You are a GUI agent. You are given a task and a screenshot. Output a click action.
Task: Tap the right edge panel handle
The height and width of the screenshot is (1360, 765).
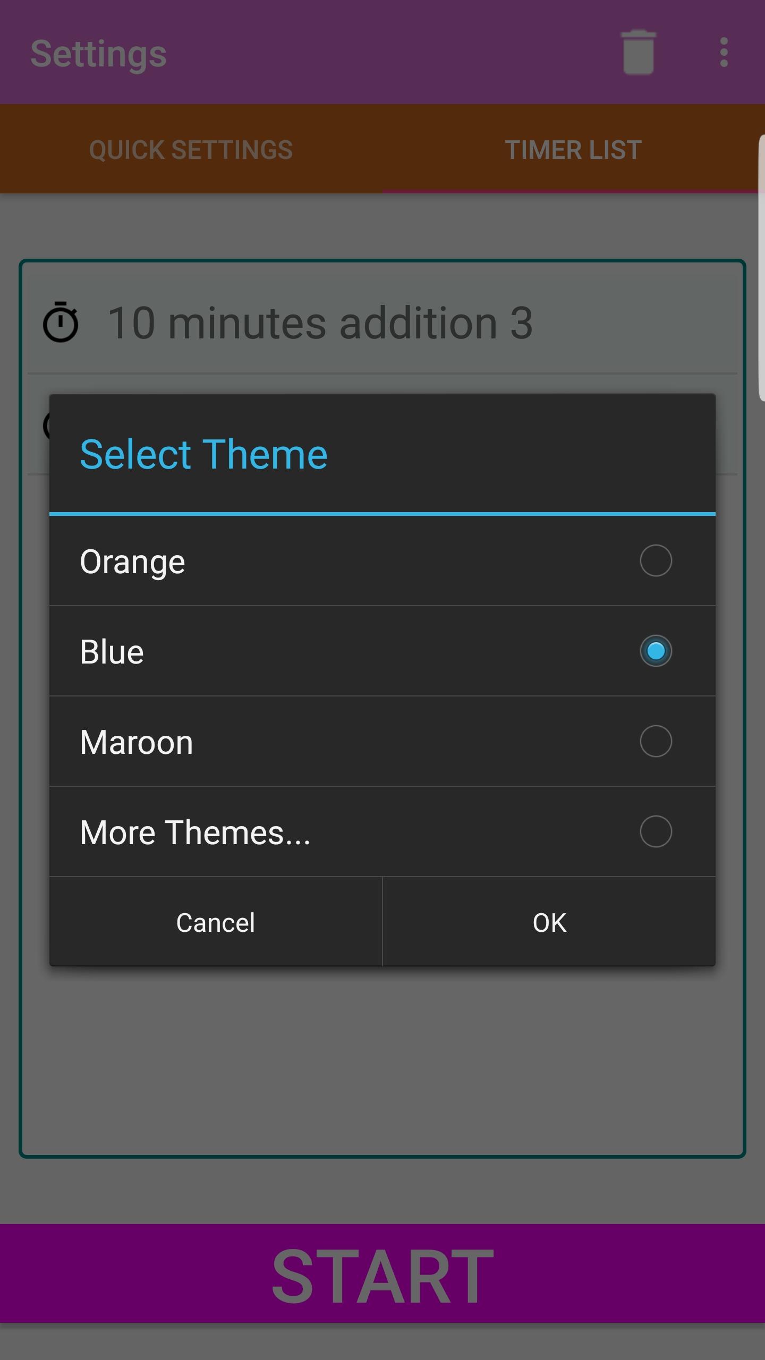[x=761, y=268]
